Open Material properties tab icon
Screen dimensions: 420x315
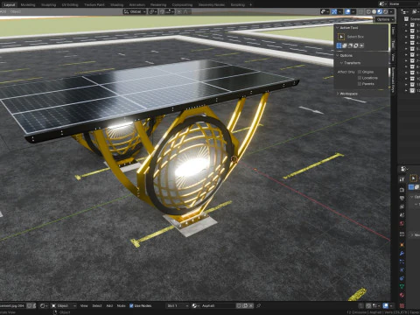click(402, 295)
